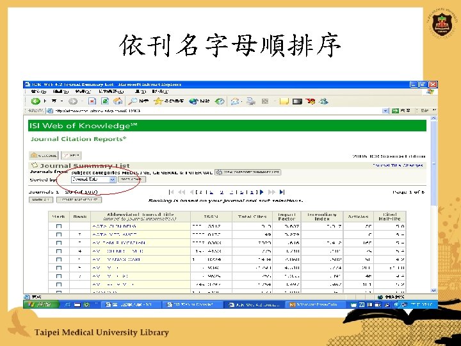Open the Mail envelope toolbar icon
The height and width of the screenshot is (346, 461).
coord(235,101)
